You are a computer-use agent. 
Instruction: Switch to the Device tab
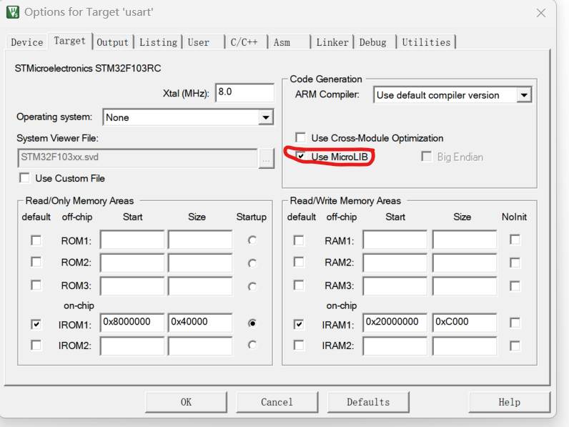(x=27, y=42)
